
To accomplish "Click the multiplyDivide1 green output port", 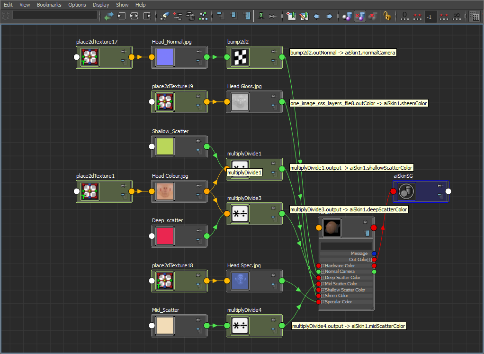I will (x=282, y=169).
